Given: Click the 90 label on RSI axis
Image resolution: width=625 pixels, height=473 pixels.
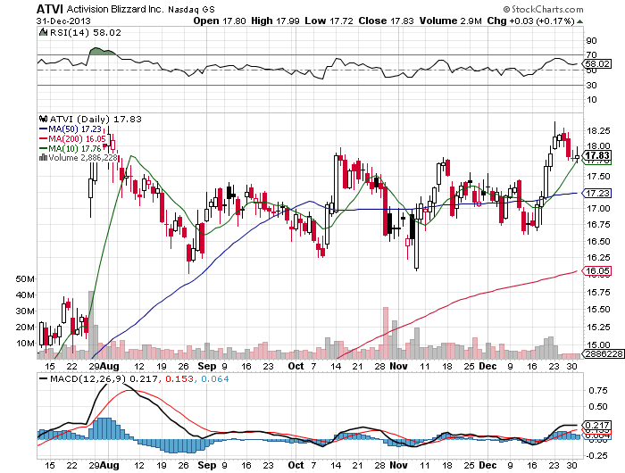Looking at the screenshot, I should tap(591, 41).
